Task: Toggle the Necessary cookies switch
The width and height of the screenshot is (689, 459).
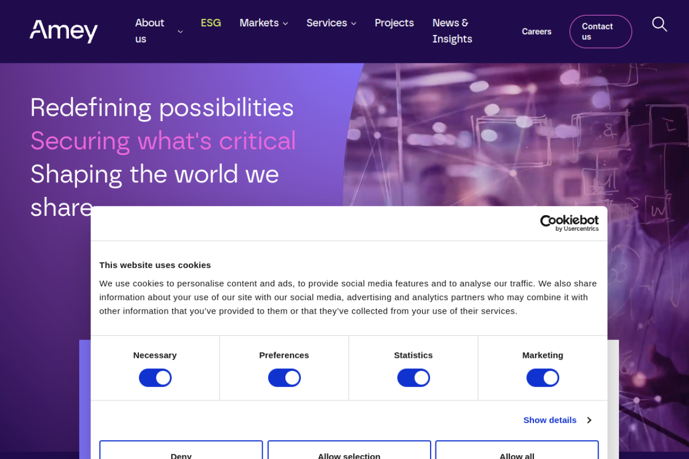Action: [x=155, y=378]
